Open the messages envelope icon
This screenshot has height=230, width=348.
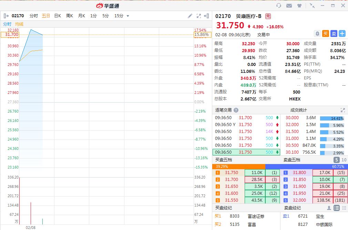click(289, 6)
